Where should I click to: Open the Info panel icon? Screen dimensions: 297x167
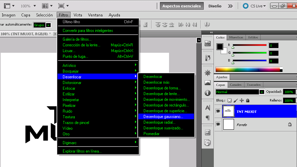point(208,92)
